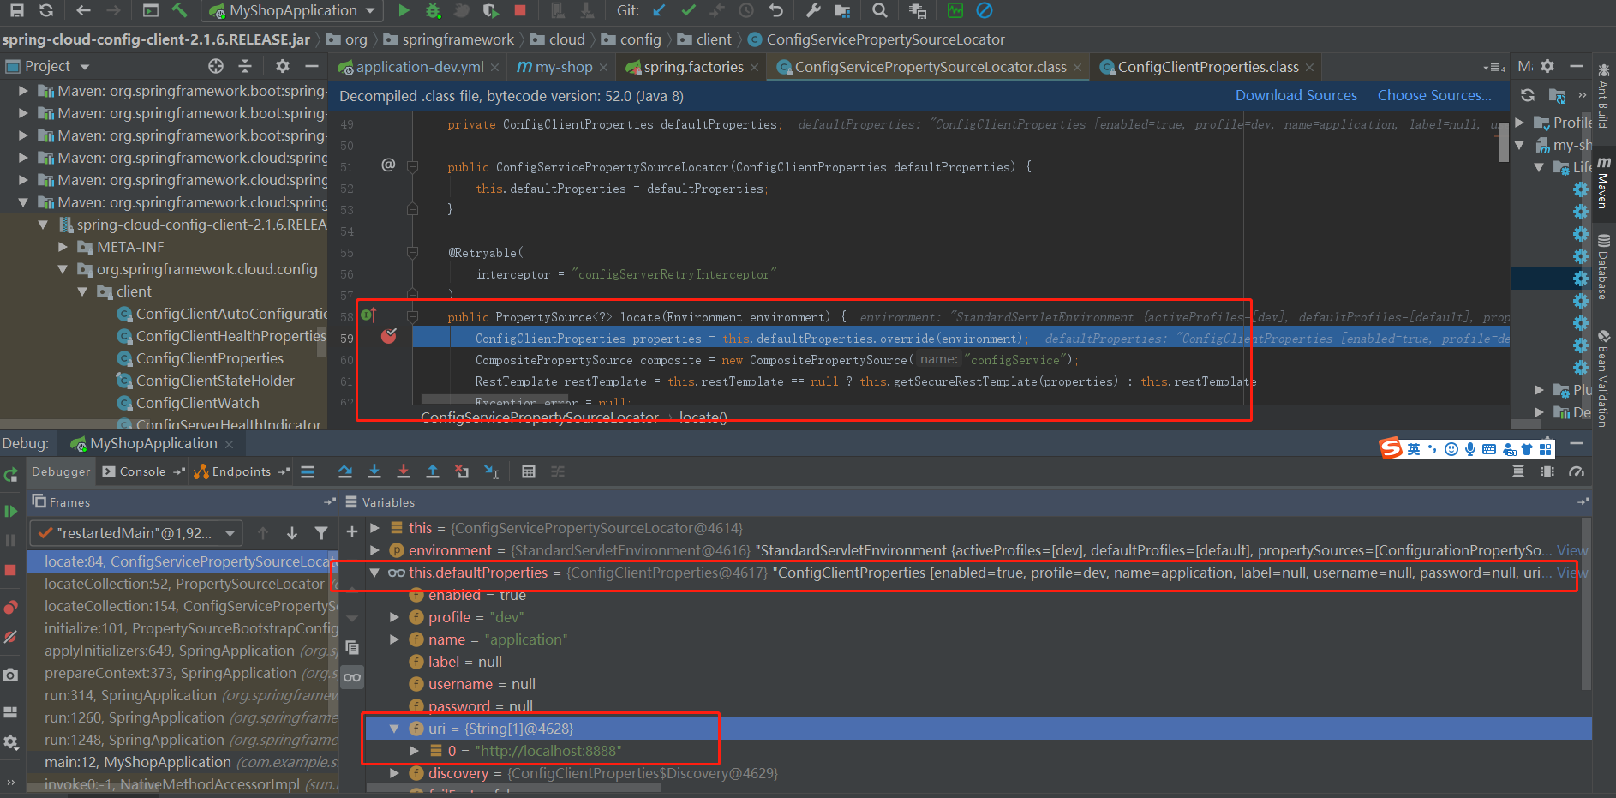1616x798 pixels.
Task: Collapse the uri variable node
Action: 394,728
